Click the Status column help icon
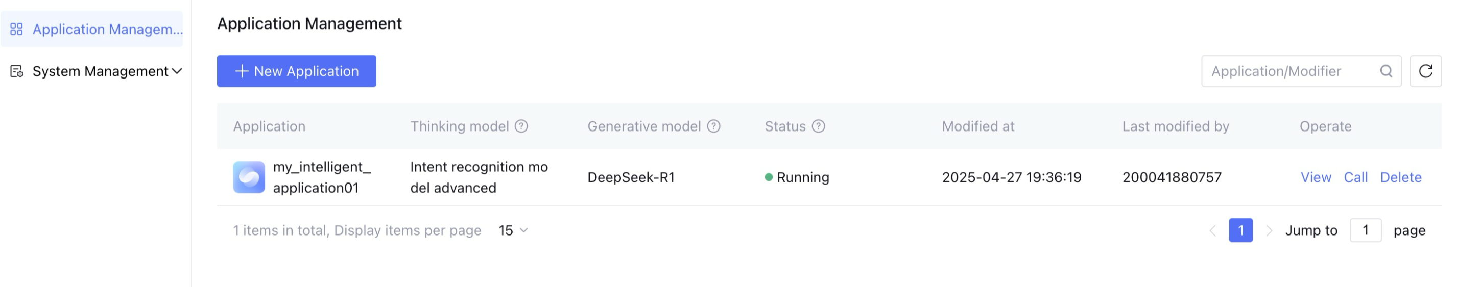 [819, 126]
